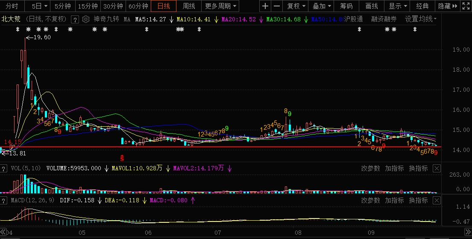Click the 13.81 low price label
Screen dimensions: 472x239
18,153
